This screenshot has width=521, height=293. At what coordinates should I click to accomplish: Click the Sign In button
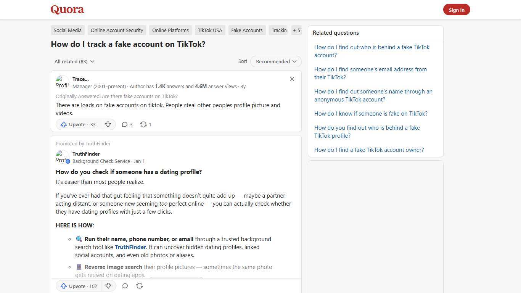[x=457, y=10]
